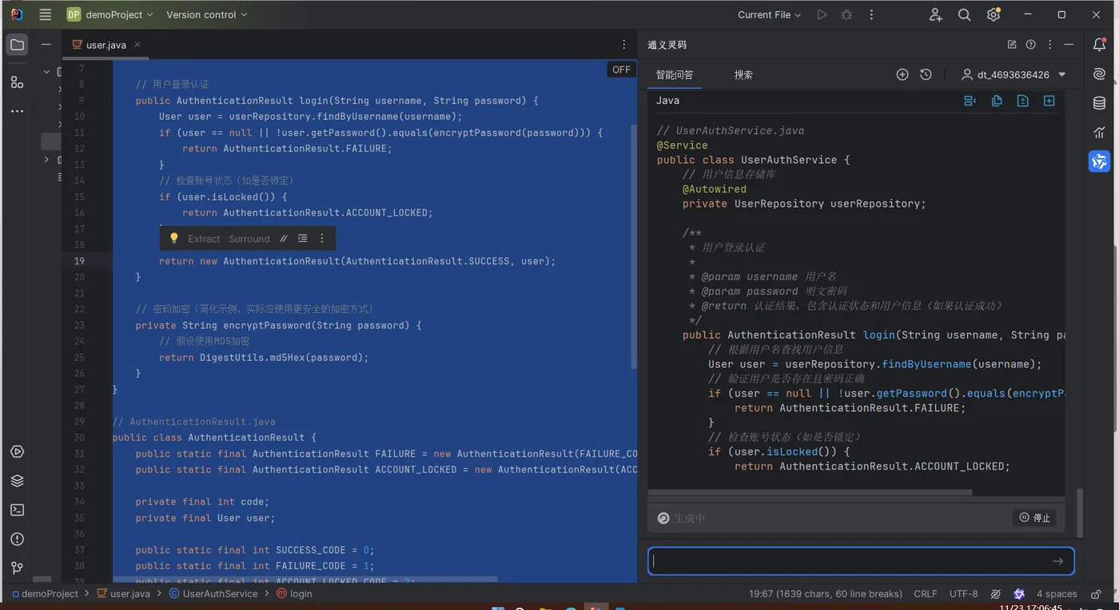Click Surround in floating toolbar
Viewport: 1119px width, 610px height.
tap(249, 239)
